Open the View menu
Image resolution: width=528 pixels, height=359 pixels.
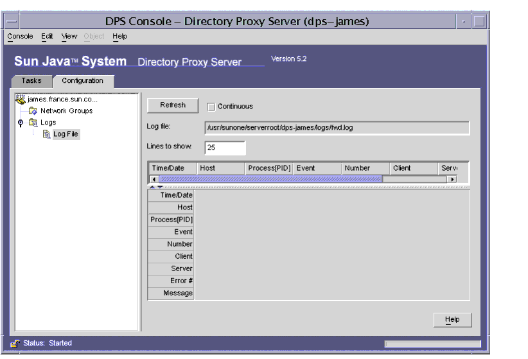[x=69, y=37]
